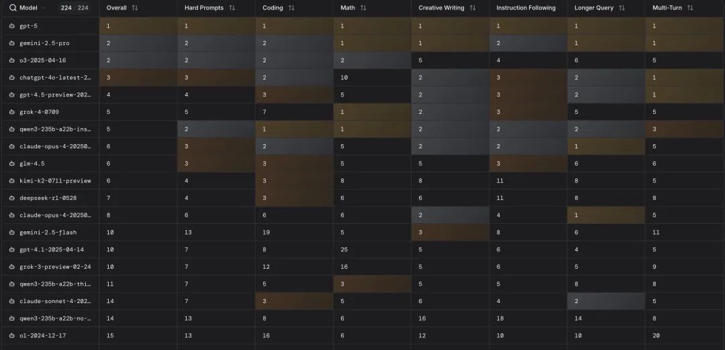Image resolution: width=725 pixels, height=350 pixels.
Task: Click the Coding column sort icon
Action: pyautogui.click(x=292, y=8)
